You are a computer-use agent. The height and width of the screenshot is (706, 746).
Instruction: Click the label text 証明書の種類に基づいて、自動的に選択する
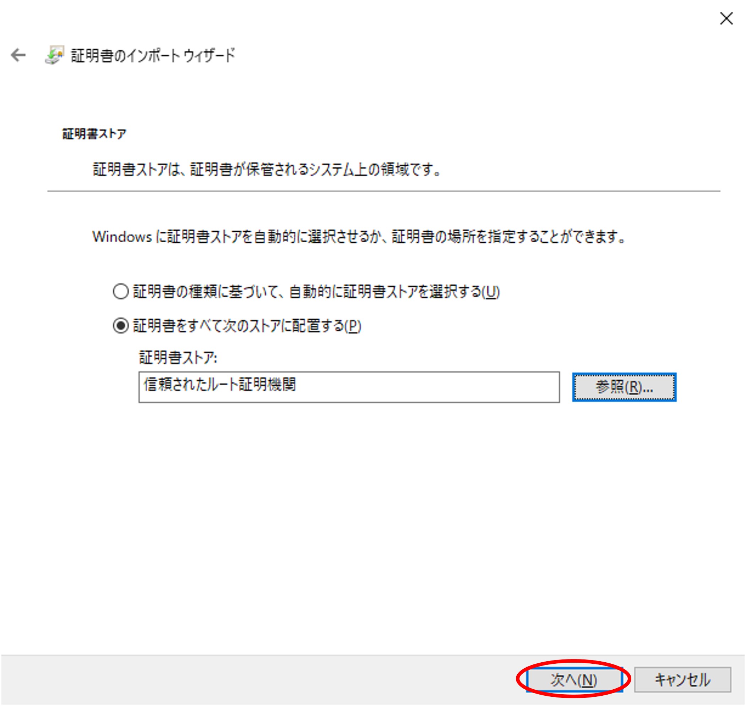coord(316,292)
